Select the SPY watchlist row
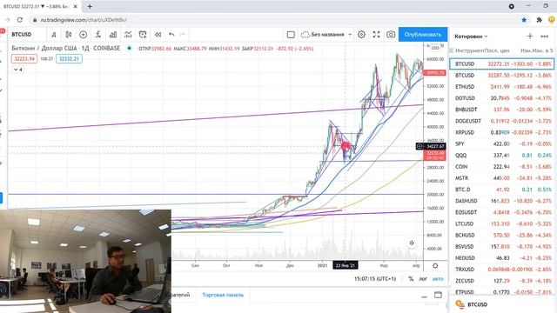Image resolution: width=557 pixels, height=313 pixels. (x=501, y=143)
